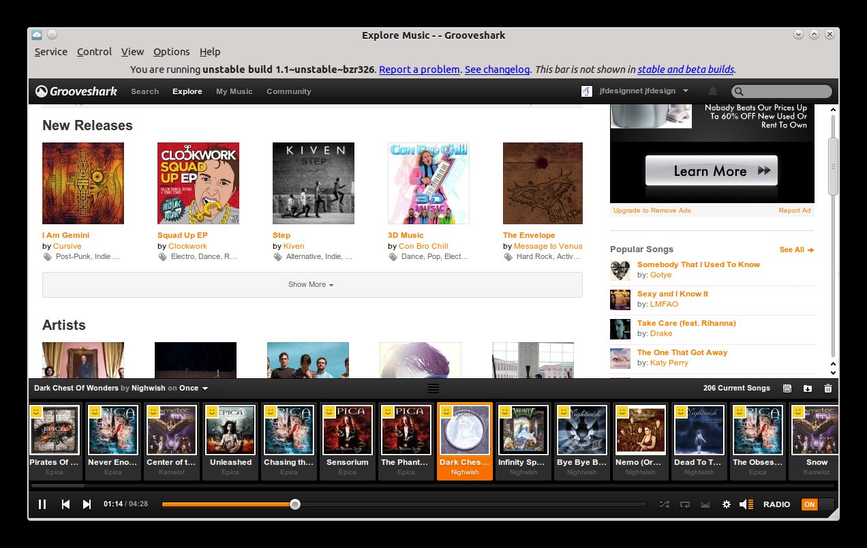
Task: Toggle the smiley on Nemo (Or... queue song
Action: click(x=622, y=412)
